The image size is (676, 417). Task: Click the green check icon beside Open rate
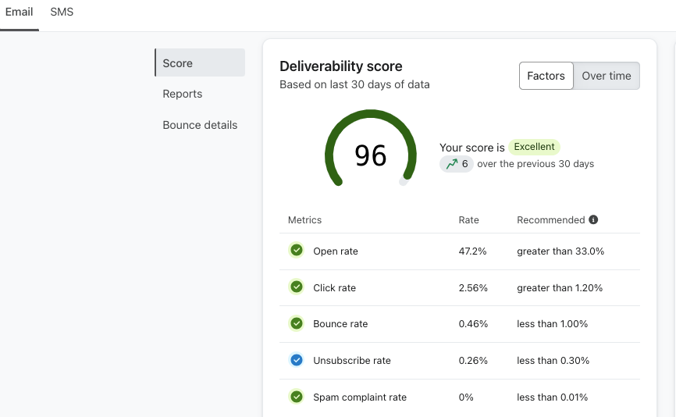(x=297, y=251)
